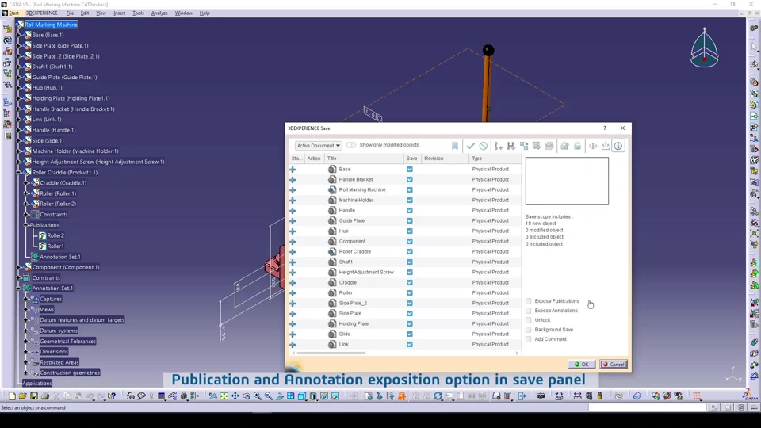Expand the Geometrical Tolerances node
The width and height of the screenshot is (761, 428).
[27, 341]
